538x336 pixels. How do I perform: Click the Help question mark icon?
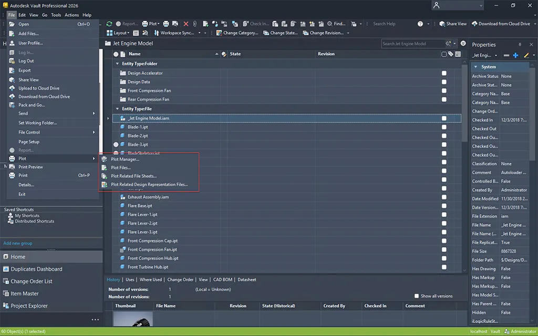420,24
